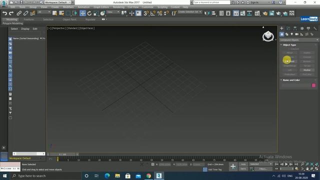Toggle Display Shapes filter in Scene Explorer
320x180 pixels.
(10, 43)
